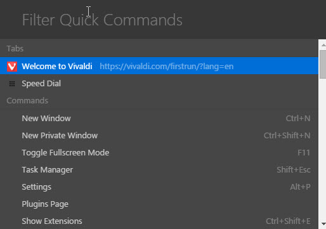Click the vertical scrollbar thumb

tap(323, 64)
